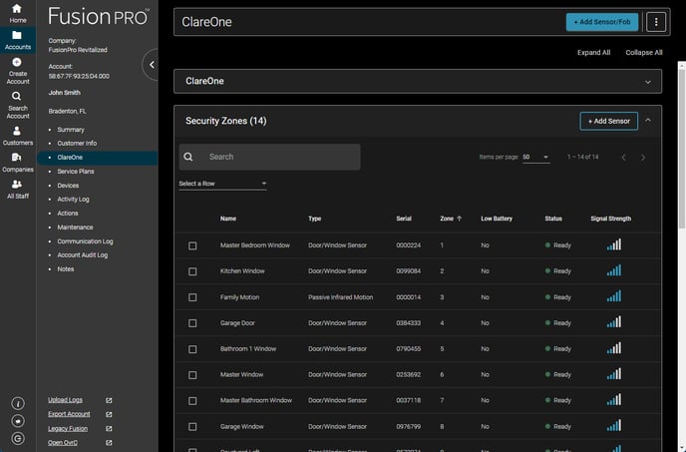
Task: Open Communication Log menu item
Action: (85, 241)
